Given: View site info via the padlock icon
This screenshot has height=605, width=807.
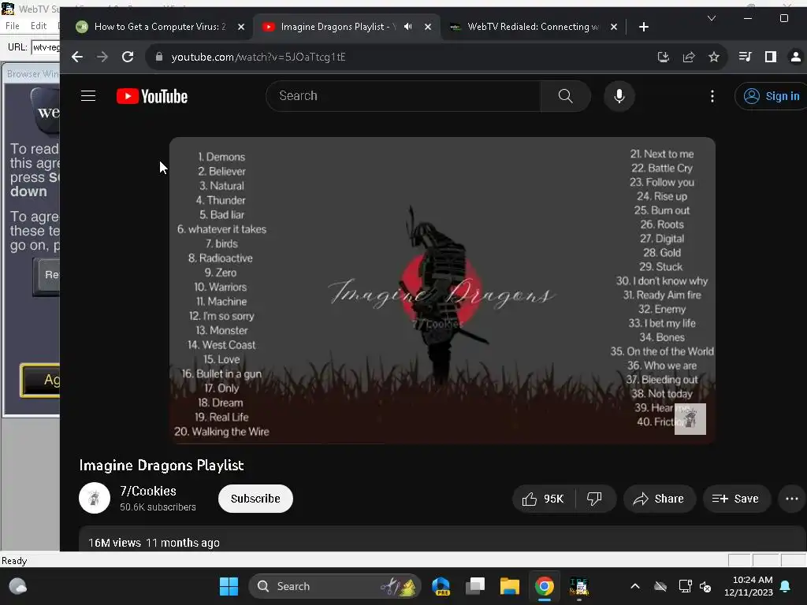Looking at the screenshot, I should tap(159, 57).
